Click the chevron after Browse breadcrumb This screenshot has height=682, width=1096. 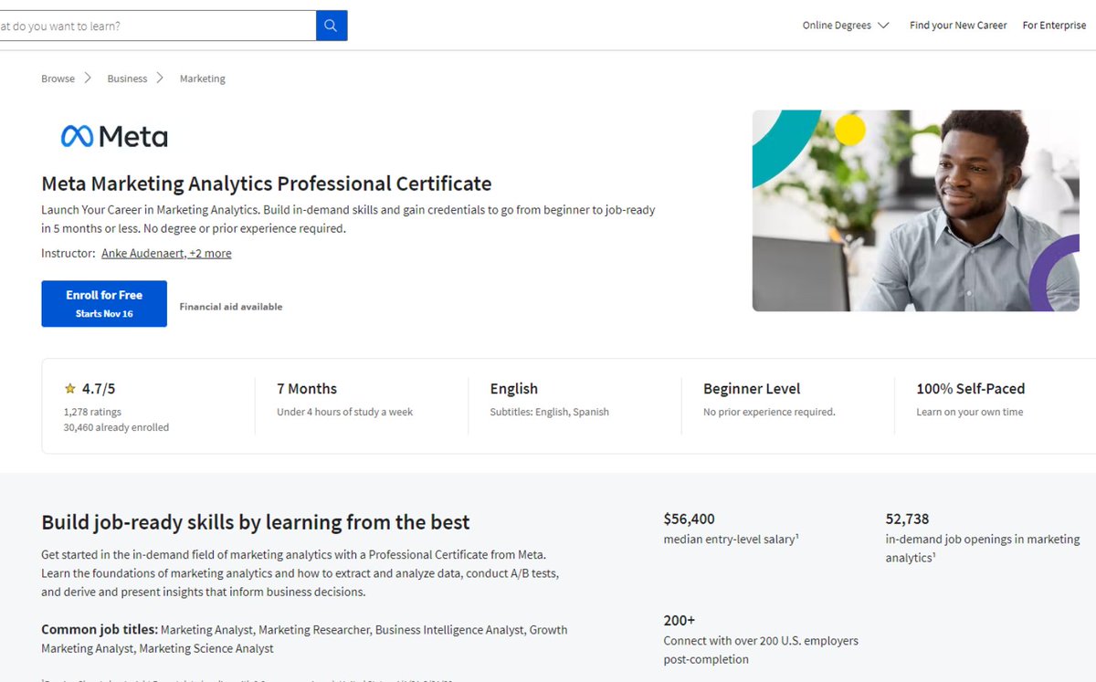pyautogui.click(x=89, y=79)
